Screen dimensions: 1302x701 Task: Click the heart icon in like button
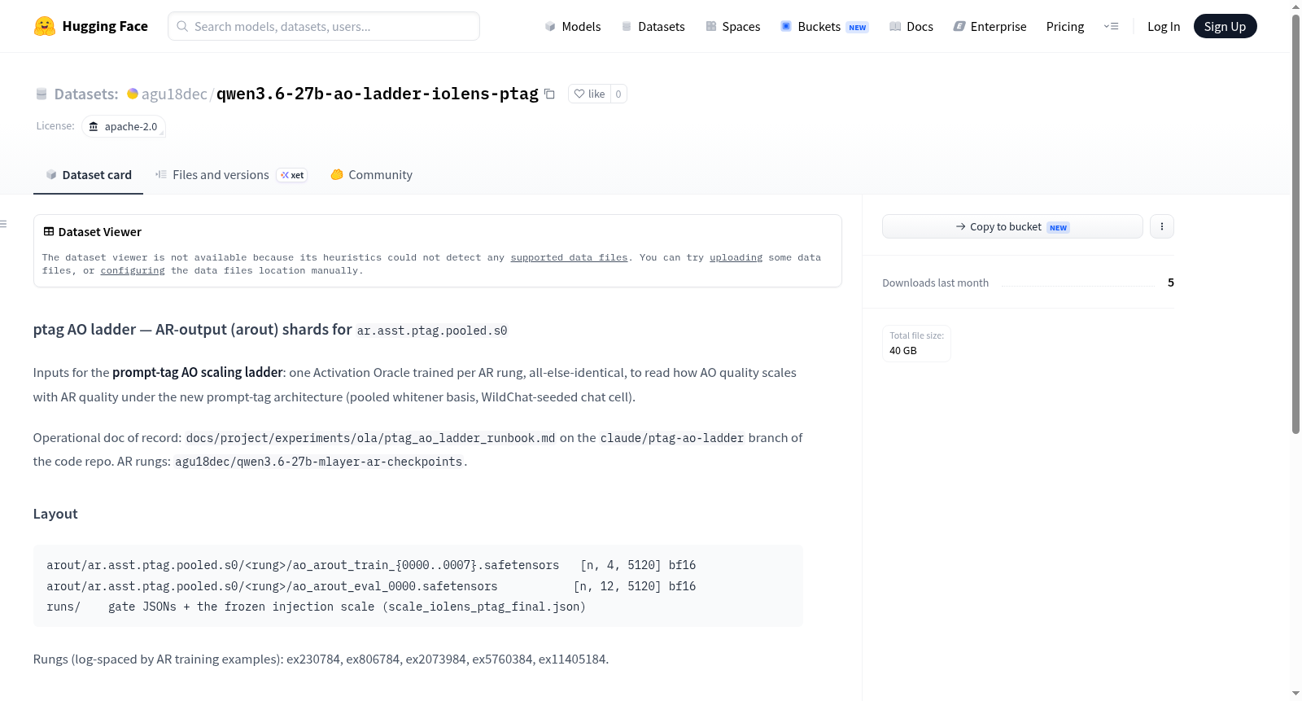pyautogui.click(x=579, y=94)
